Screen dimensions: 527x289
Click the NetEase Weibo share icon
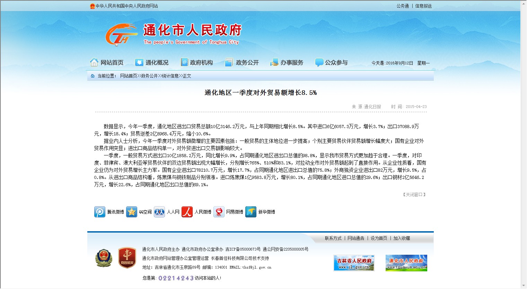[219, 212]
